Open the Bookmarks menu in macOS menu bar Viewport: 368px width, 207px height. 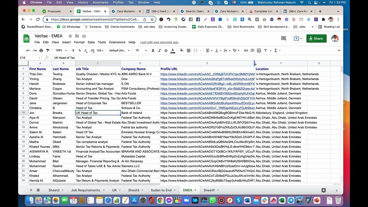(101, 2)
